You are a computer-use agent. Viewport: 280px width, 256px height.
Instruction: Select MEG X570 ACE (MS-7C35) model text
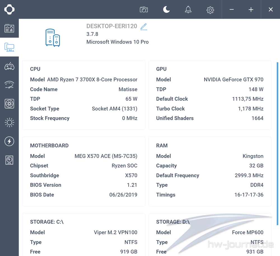coord(106,156)
